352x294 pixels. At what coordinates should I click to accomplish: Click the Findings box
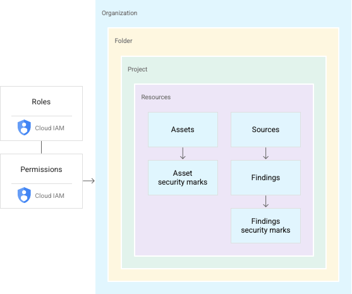point(266,178)
